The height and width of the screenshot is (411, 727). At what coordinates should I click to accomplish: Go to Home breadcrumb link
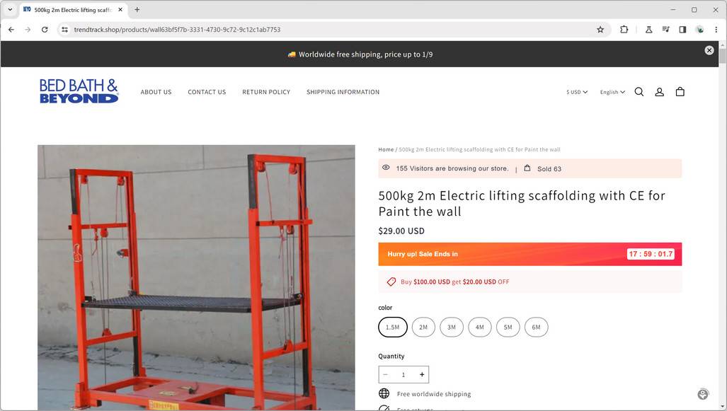(386, 150)
